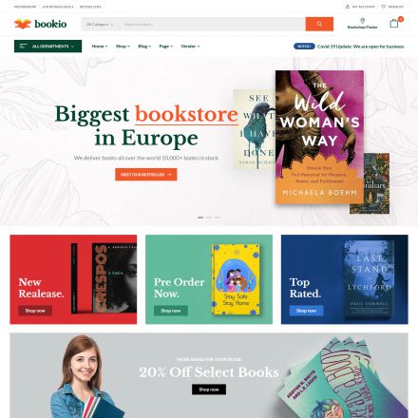Screen dimensions: 418x418
Task: Click the bookio bird logo
Action: [x=23, y=24]
